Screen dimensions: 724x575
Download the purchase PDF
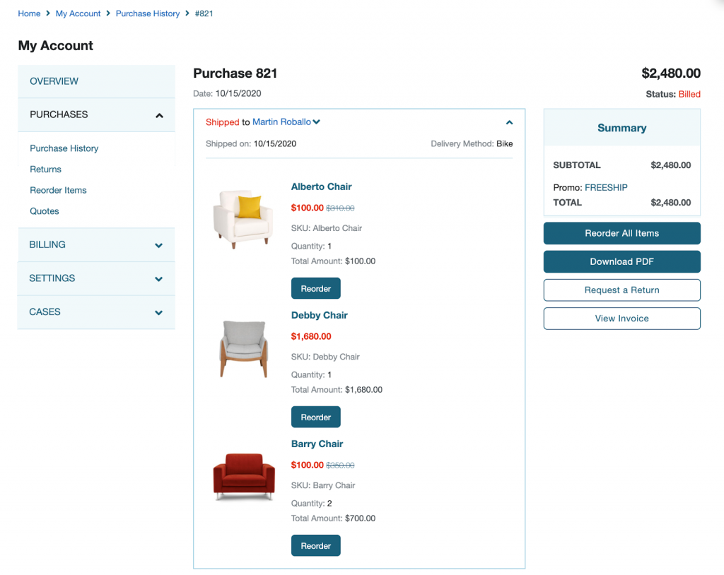pyautogui.click(x=621, y=261)
